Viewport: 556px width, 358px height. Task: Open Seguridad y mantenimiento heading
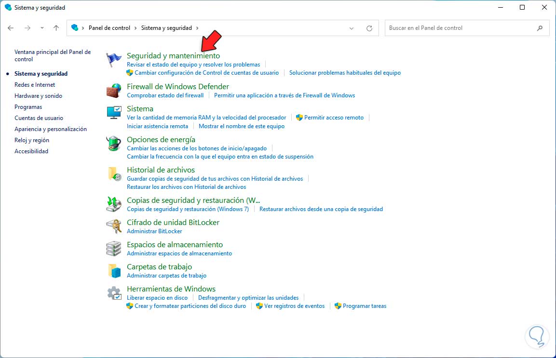pos(174,55)
